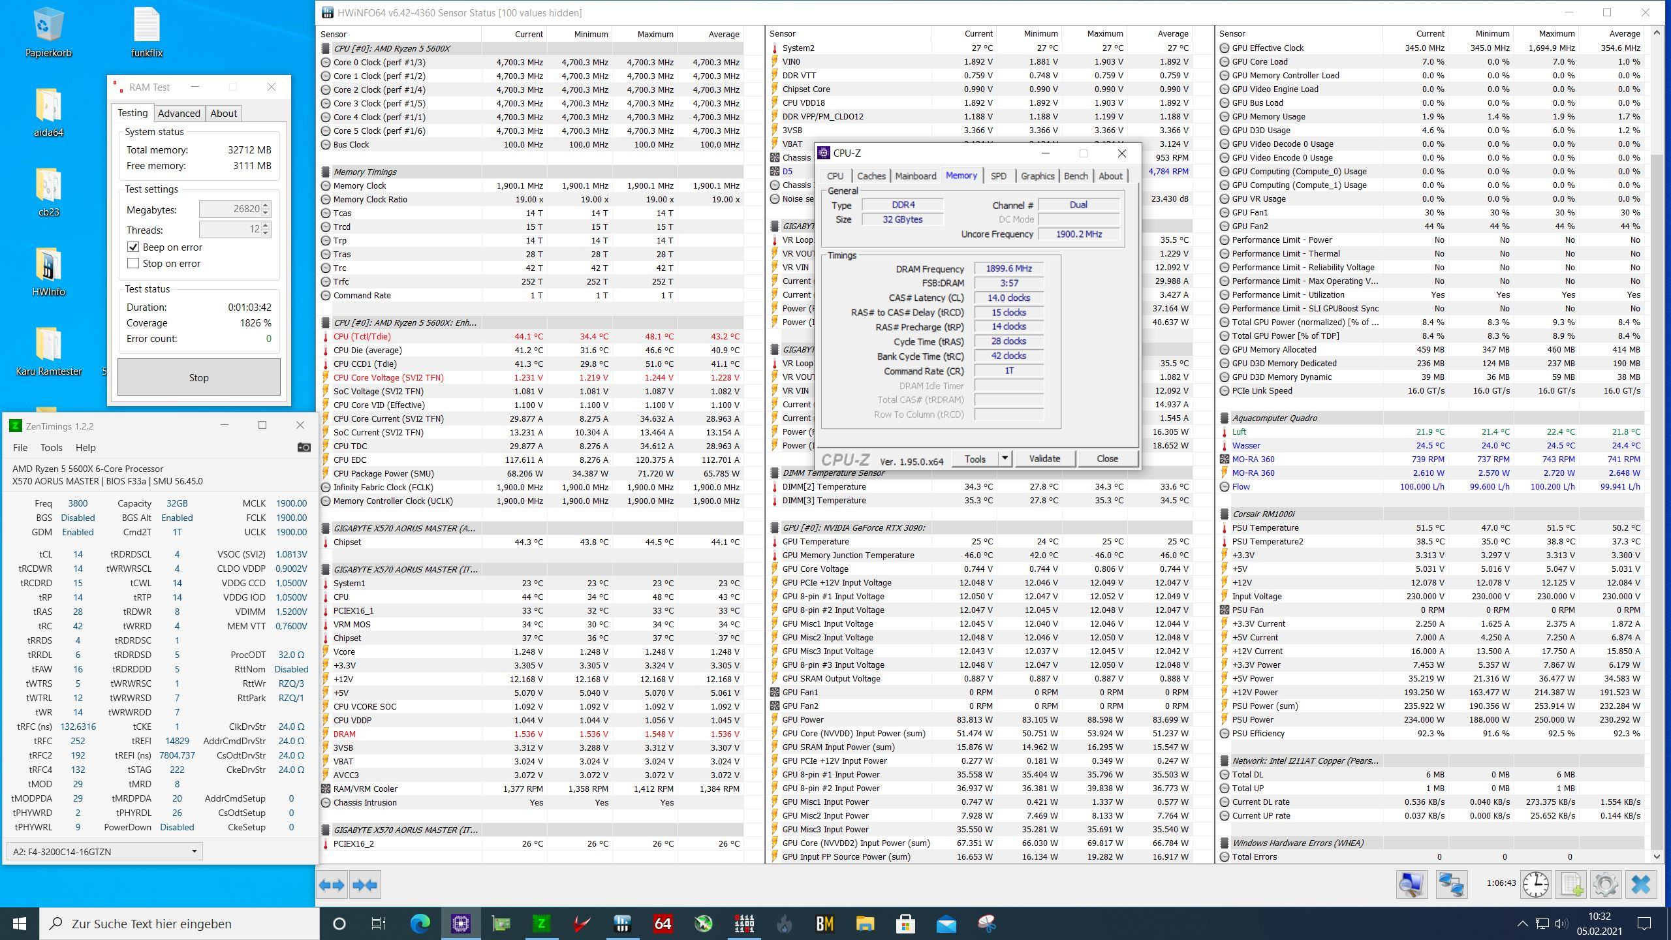Click HWiNFO vertical scrollbar down arrow

(x=1657, y=856)
